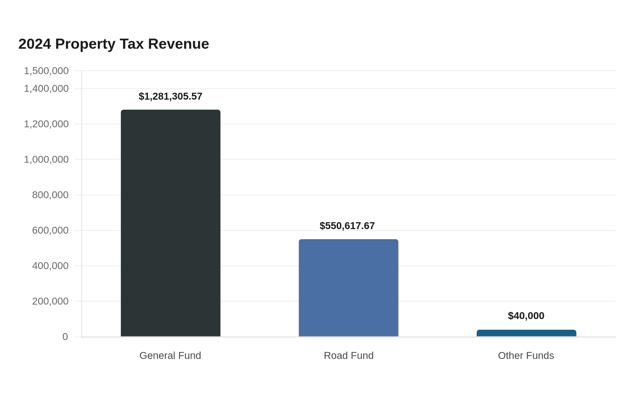Click the 400,000 tick label
The image size is (643, 404).
(51, 266)
